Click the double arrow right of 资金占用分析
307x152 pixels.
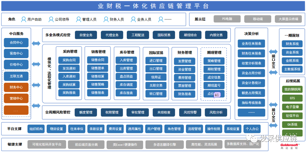tap(273, 73)
